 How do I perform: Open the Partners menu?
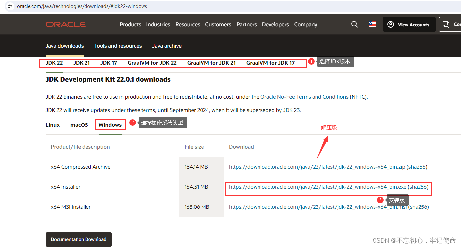[247, 24]
